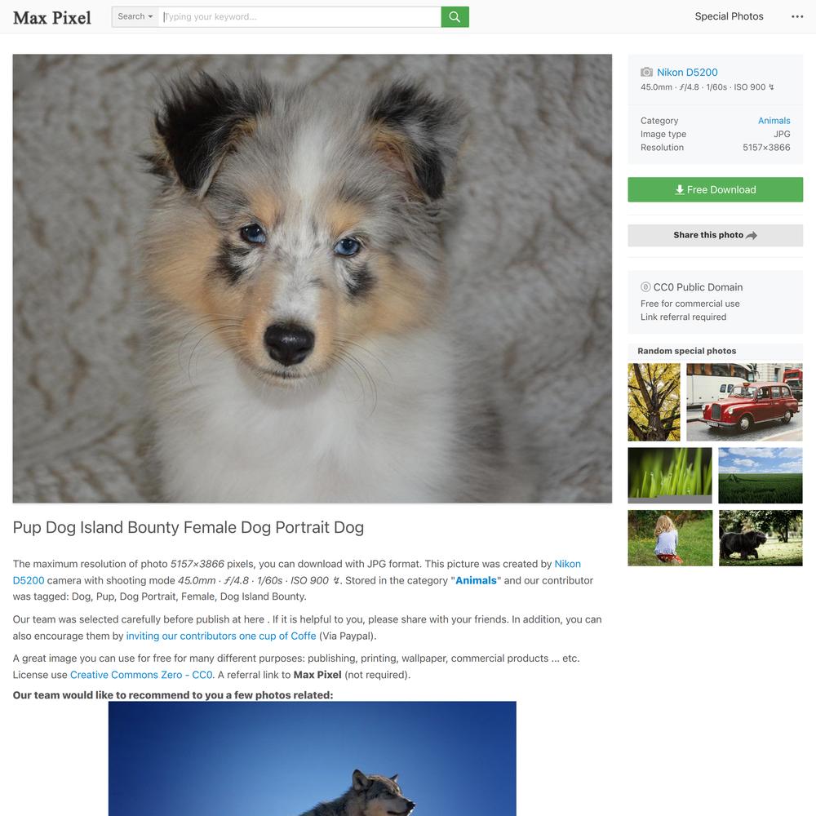Open the child sitting on grass thumbnail

click(670, 538)
